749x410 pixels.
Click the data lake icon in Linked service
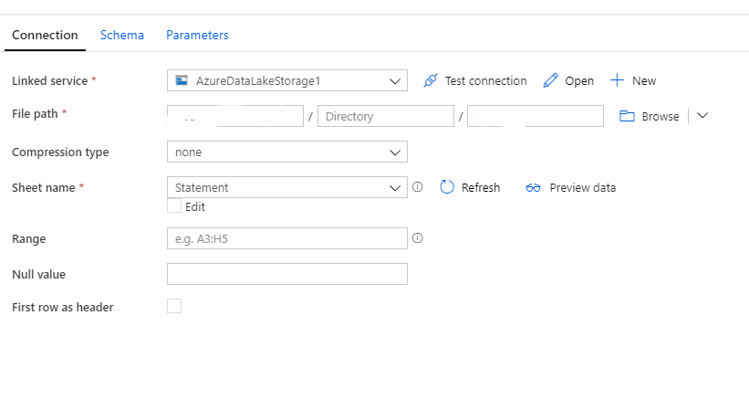coord(182,80)
